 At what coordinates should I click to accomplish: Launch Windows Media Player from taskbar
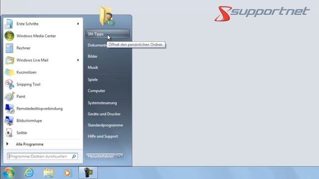click(68, 173)
